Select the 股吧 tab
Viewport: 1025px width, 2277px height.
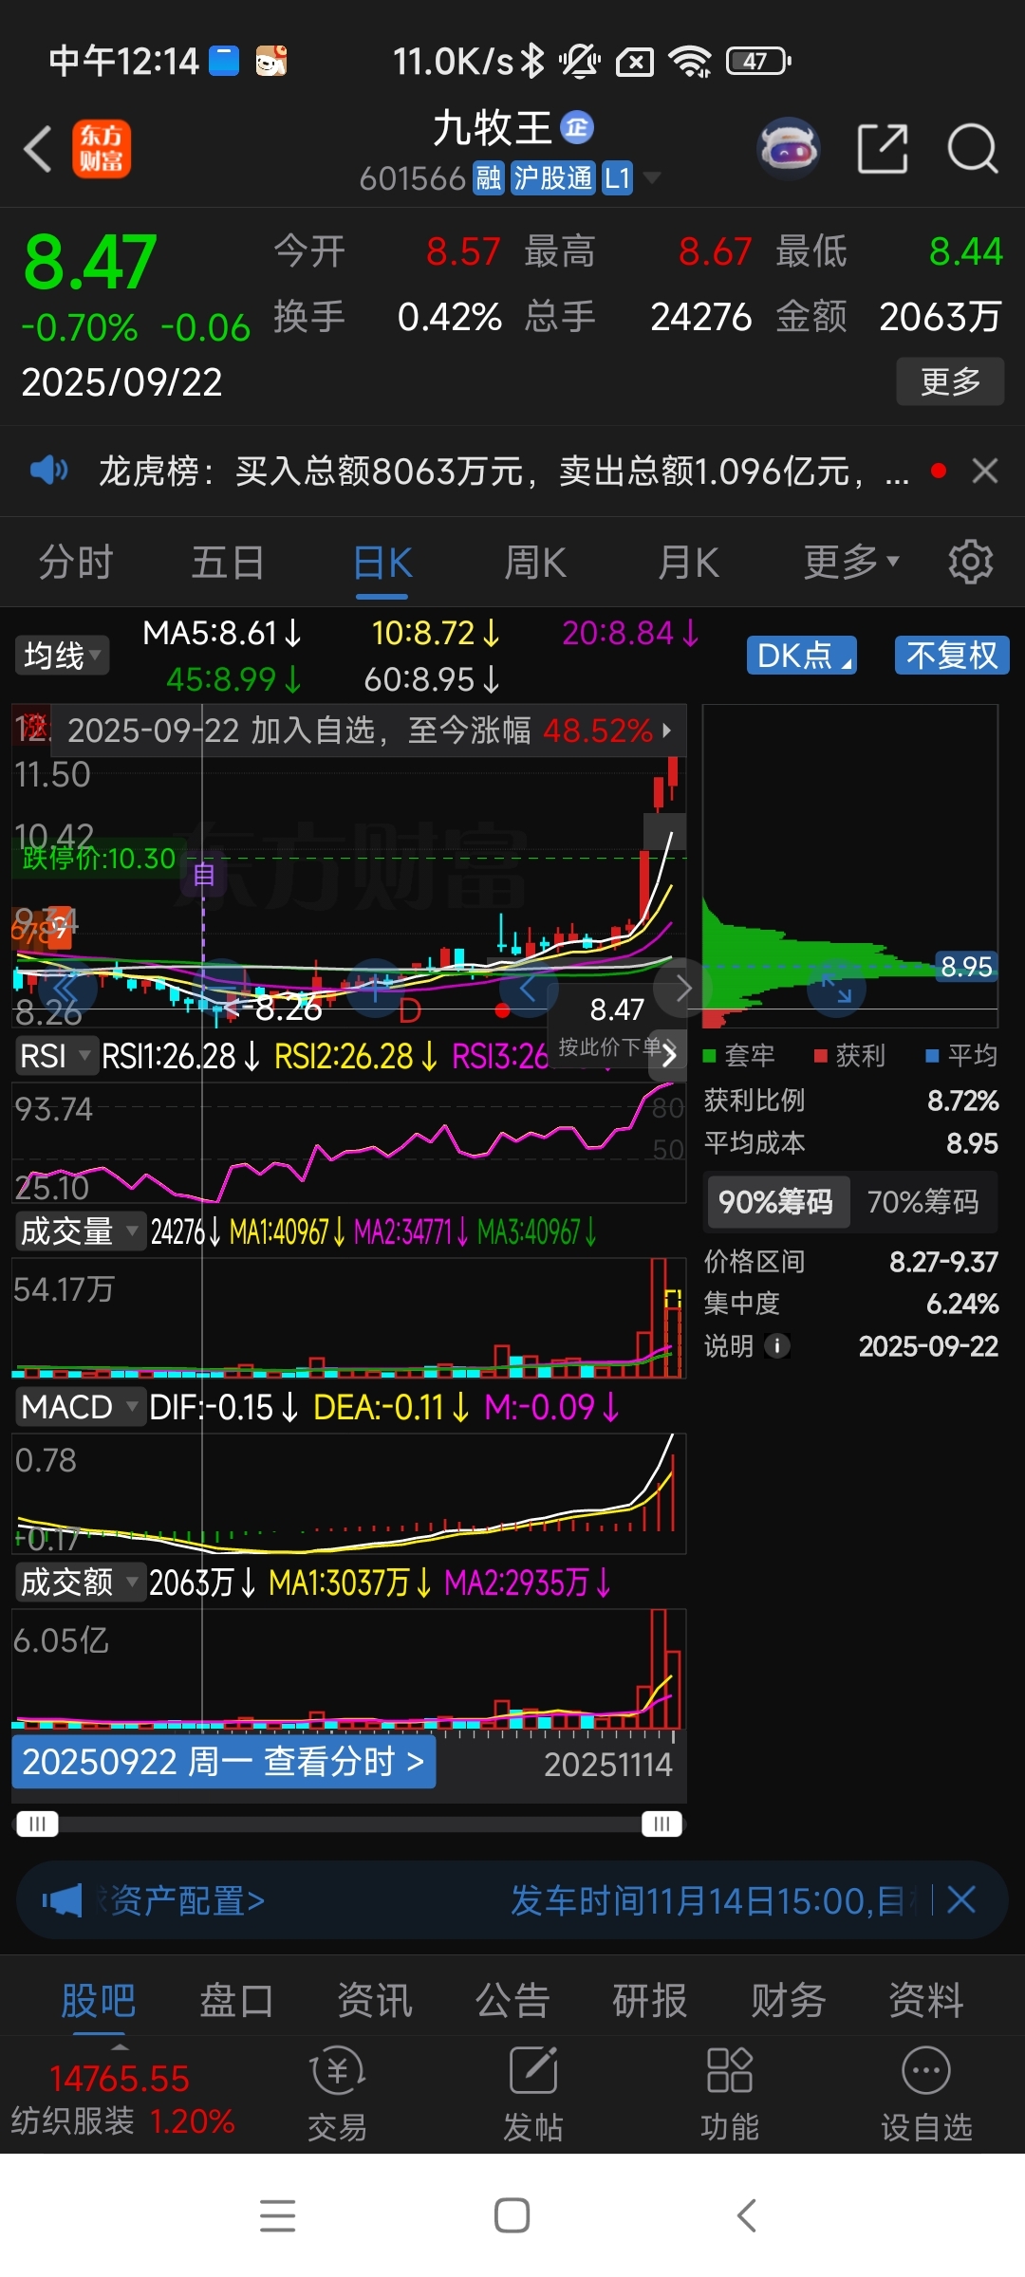(99, 2001)
